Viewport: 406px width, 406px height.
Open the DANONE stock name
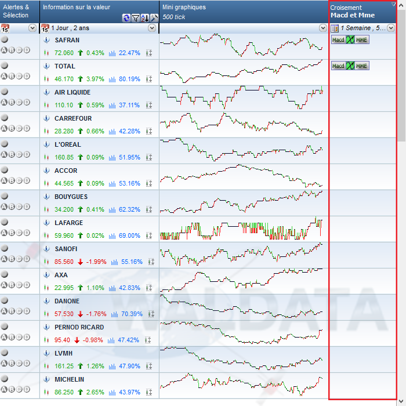click(67, 301)
